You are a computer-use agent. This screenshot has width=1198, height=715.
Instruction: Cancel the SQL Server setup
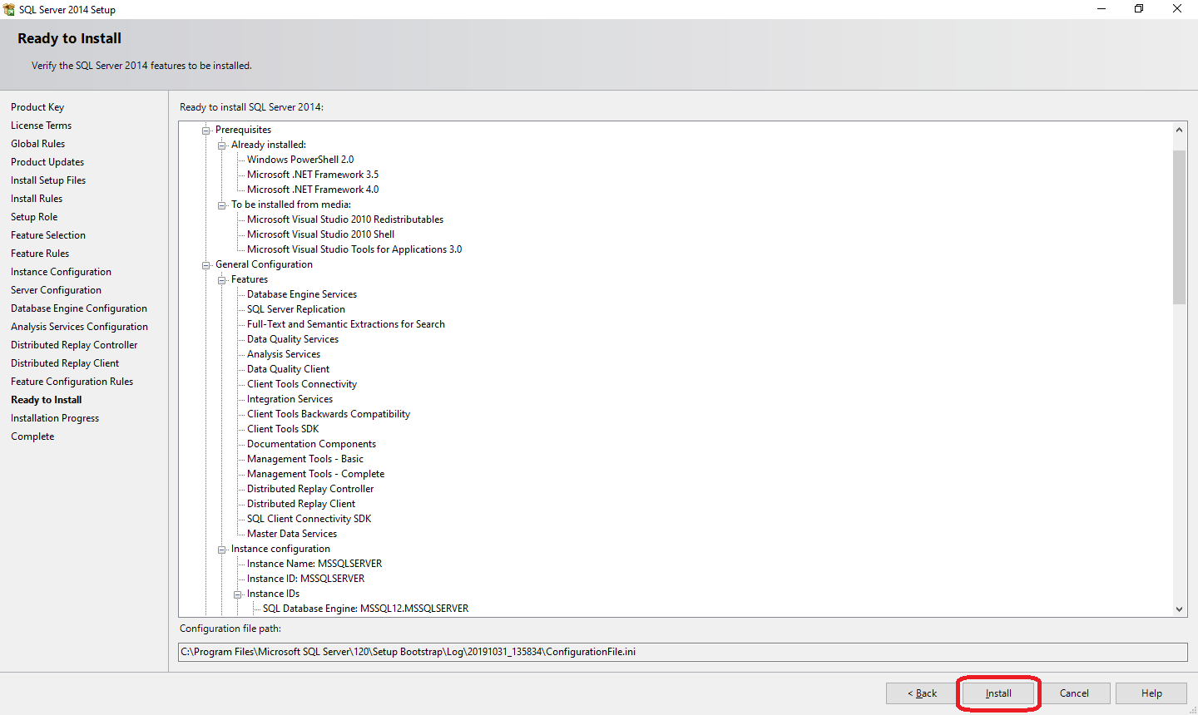point(1074,693)
